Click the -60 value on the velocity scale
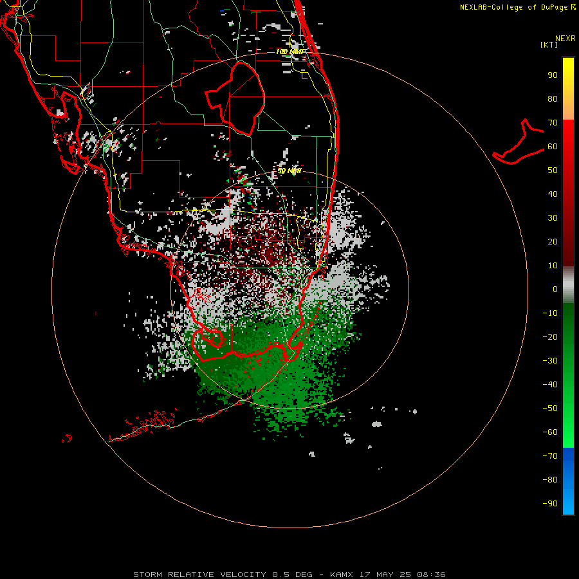The height and width of the screenshot is (579, 579). (x=550, y=432)
